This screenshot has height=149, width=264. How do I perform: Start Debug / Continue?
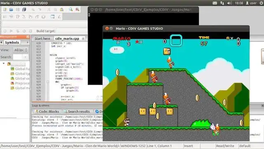tap(5, 16)
